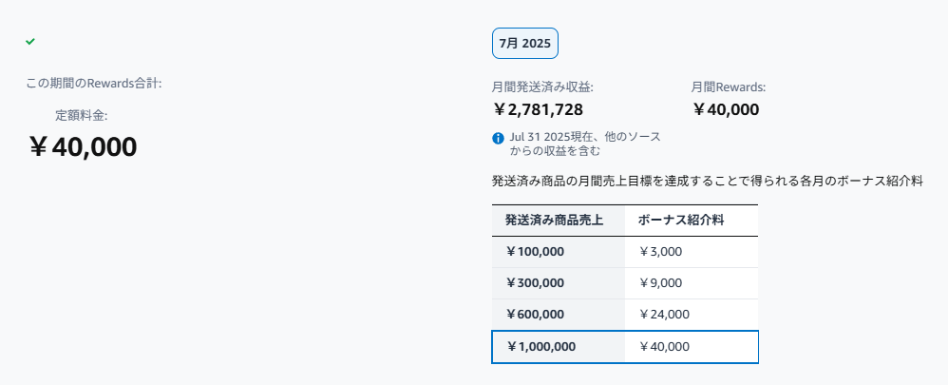Click the blue info icon near Jul 31 2025
The image size is (948, 385).
coord(498,138)
